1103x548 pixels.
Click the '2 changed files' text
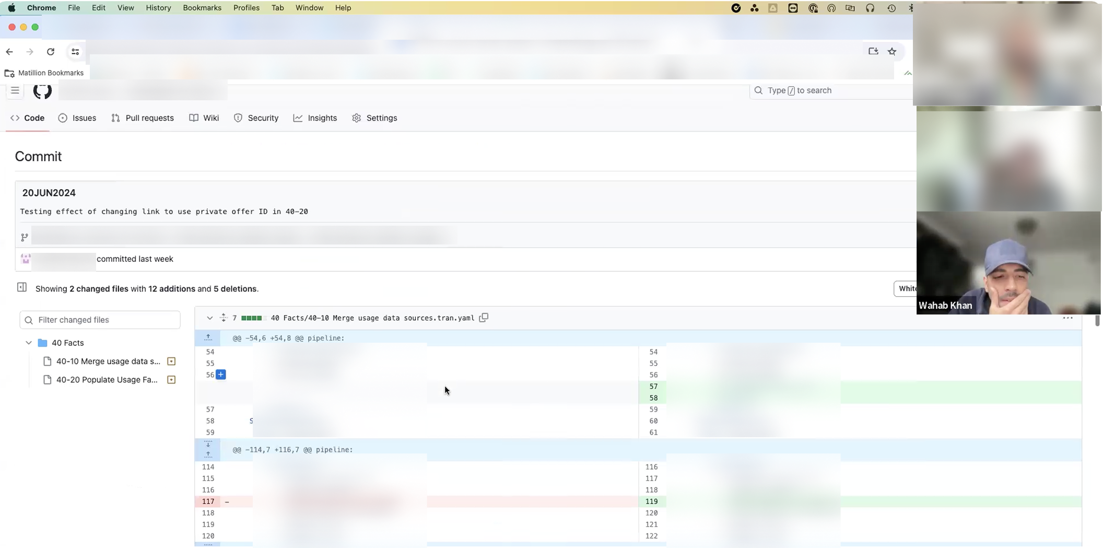(x=99, y=289)
